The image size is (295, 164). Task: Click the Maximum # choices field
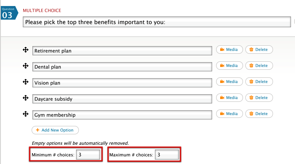pos(167,155)
